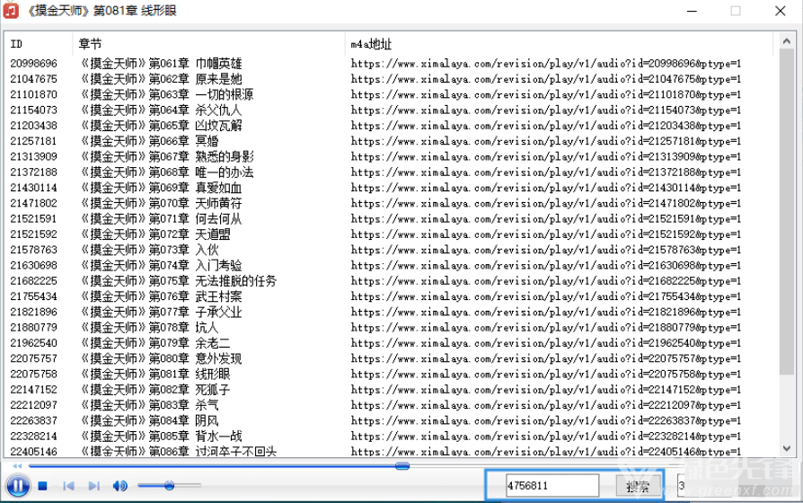
Task: Select chapter 第085章 背水一战
Action: click(162, 437)
